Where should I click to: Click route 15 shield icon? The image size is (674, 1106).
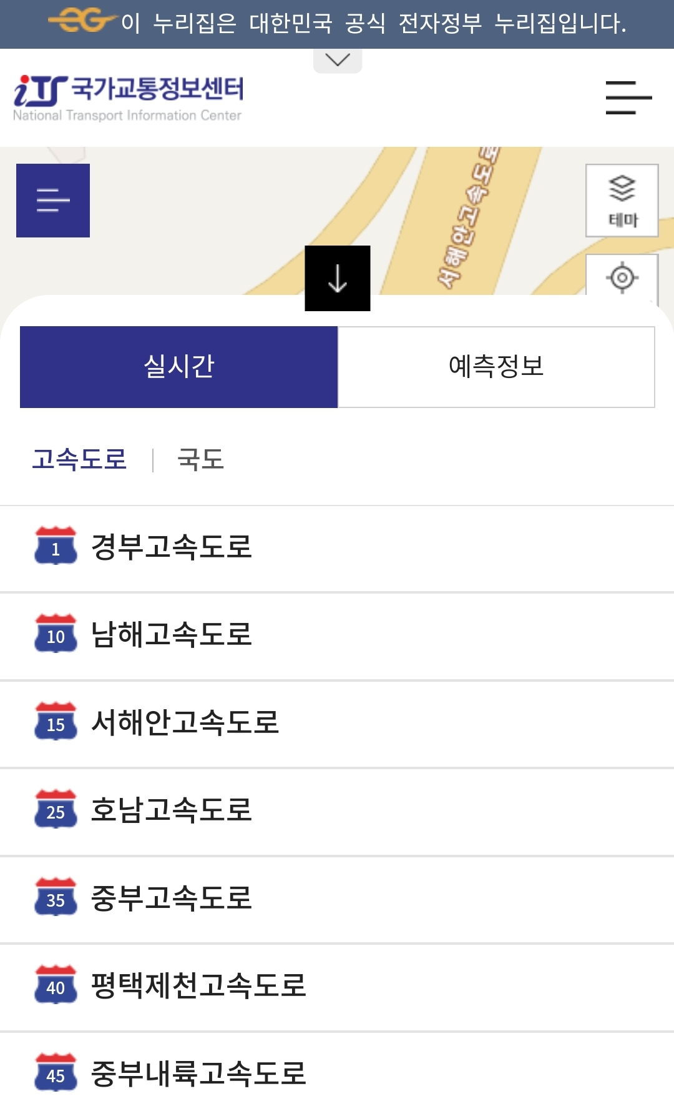coord(56,721)
